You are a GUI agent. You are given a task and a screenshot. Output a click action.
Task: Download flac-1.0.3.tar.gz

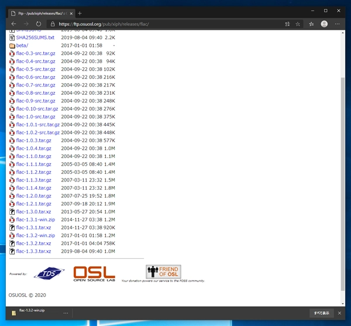point(33,140)
